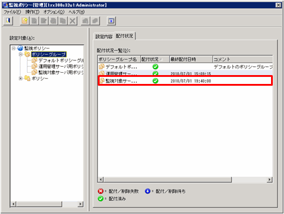Select the デフォルトポ... row name
The height and width of the screenshot is (214, 284).
tap(121, 67)
